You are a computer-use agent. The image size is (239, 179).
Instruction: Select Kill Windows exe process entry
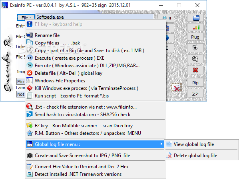pos(96,88)
